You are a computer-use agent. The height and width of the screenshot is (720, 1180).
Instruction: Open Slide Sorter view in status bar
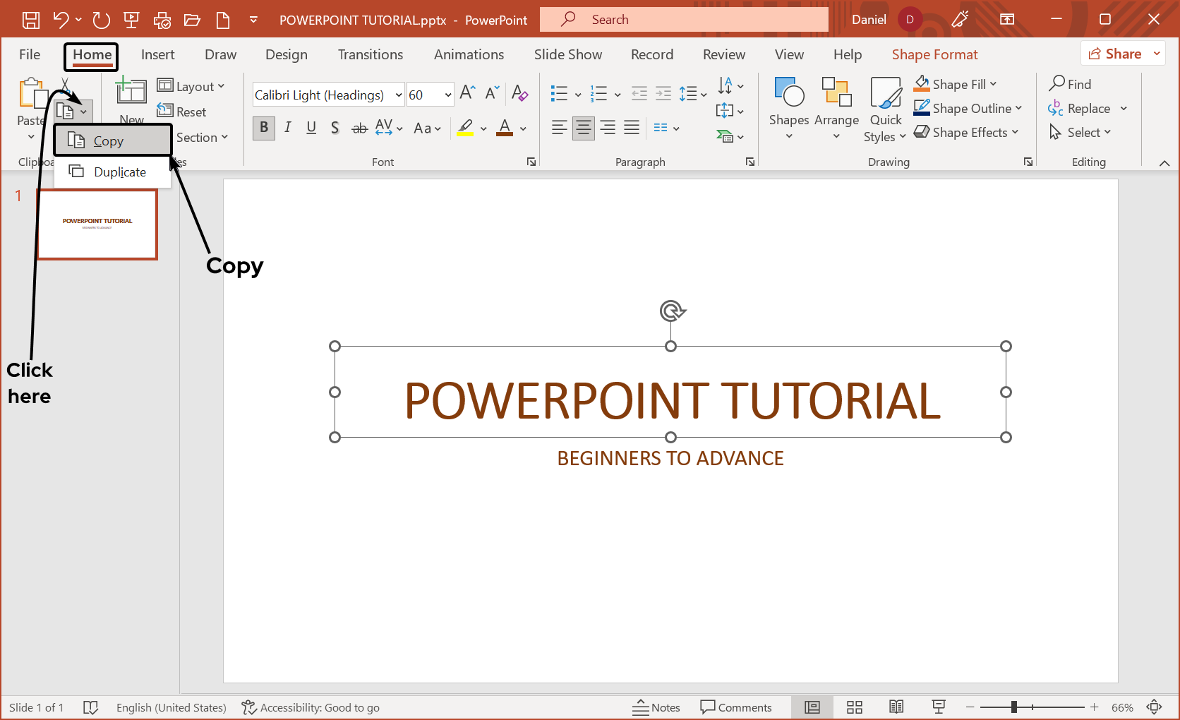click(855, 707)
